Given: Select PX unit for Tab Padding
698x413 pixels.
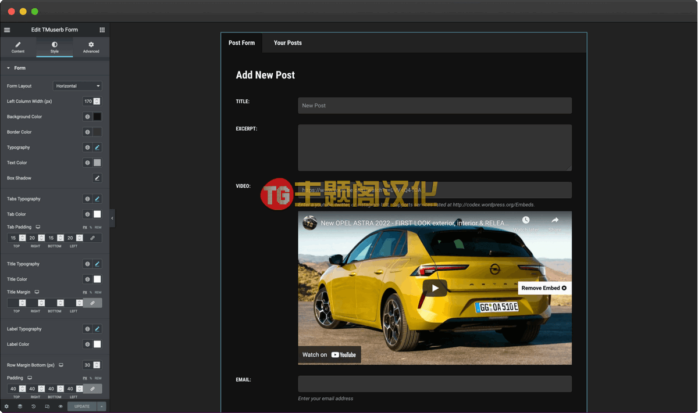Looking at the screenshot, I should coord(85,228).
